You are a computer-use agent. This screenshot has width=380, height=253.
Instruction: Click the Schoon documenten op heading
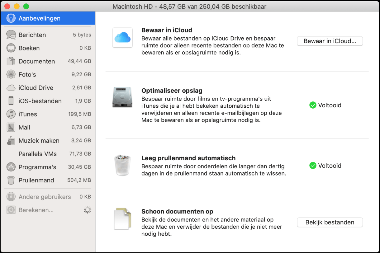[177, 211]
